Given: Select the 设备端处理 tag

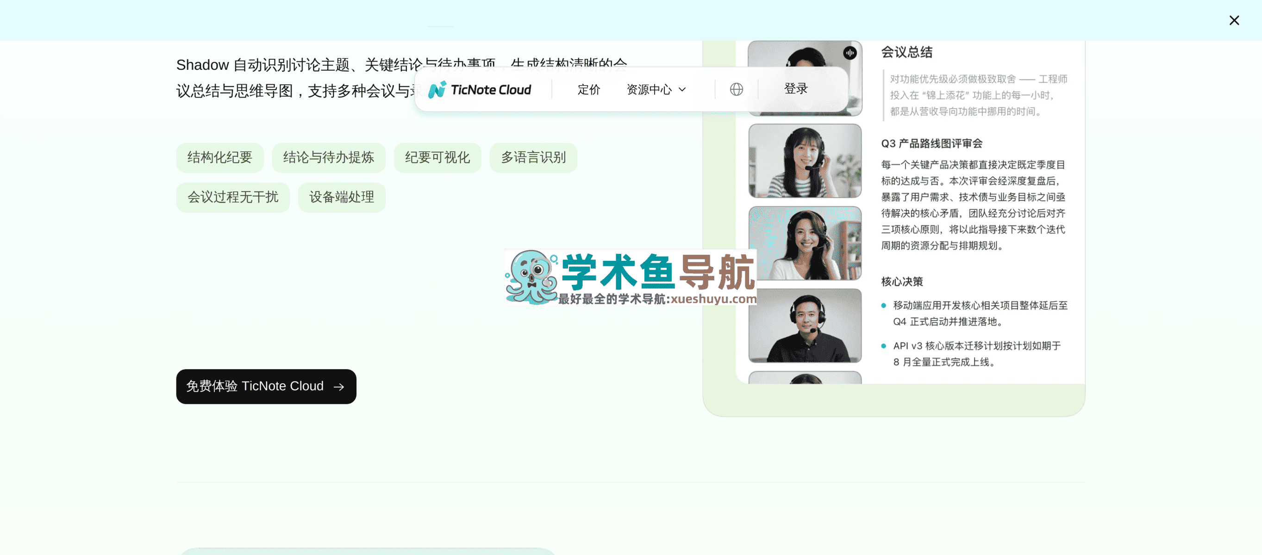Looking at the screenshot, I should (x=342, y=197).
